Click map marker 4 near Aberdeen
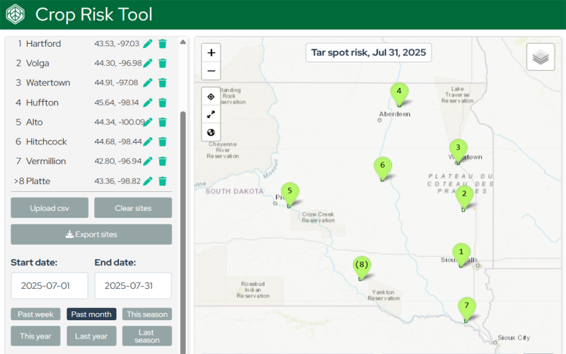566x354 pixels. pos(399,93)
